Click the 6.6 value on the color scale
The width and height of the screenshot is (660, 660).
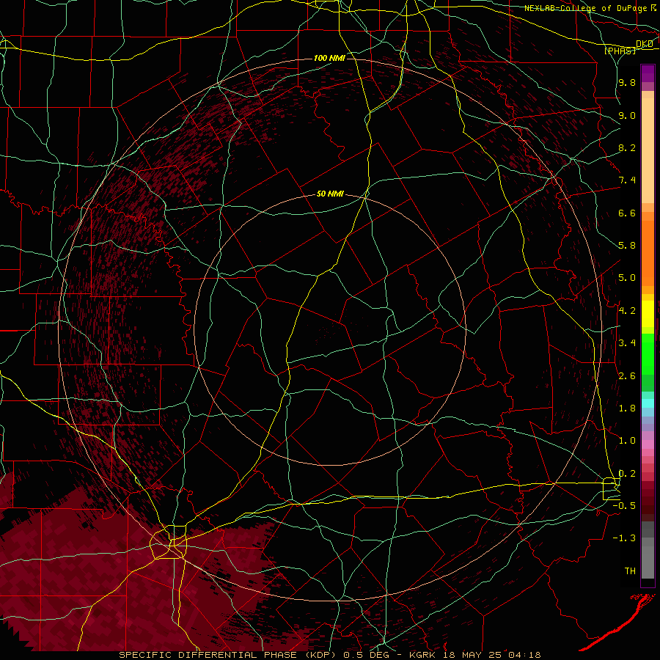627,213
